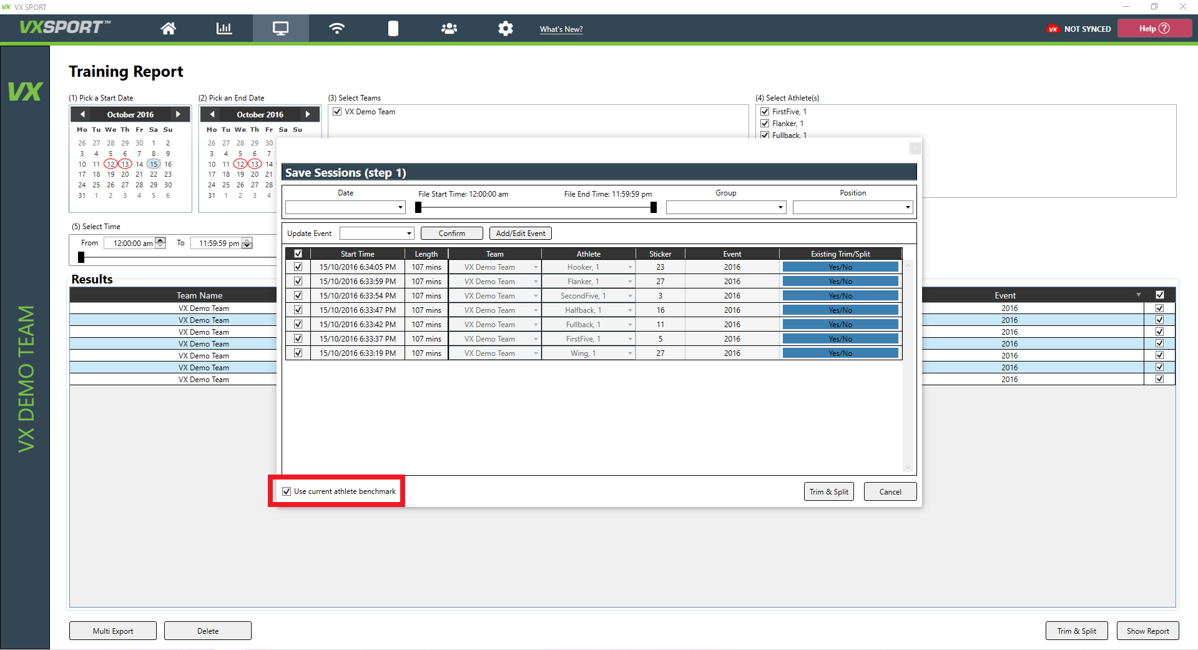Click the VXSPORT logo

(65, 27)
